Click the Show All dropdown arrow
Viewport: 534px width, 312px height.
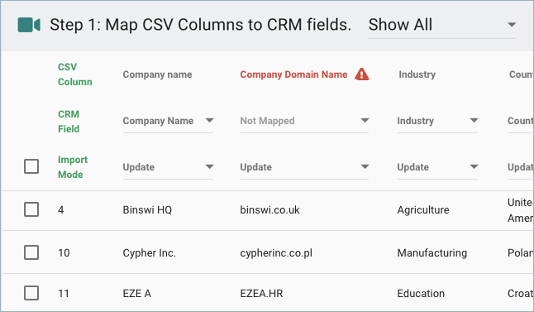tap(512, 25)
